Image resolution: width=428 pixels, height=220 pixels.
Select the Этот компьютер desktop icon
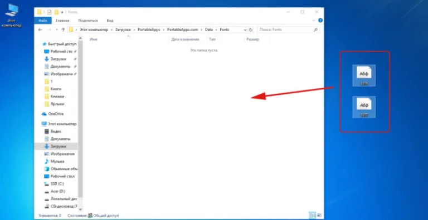point(12,16)
